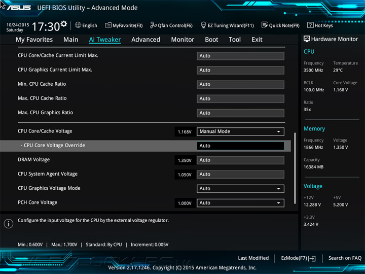Click the Hot Keys question mark icon

tap(310, 25)
